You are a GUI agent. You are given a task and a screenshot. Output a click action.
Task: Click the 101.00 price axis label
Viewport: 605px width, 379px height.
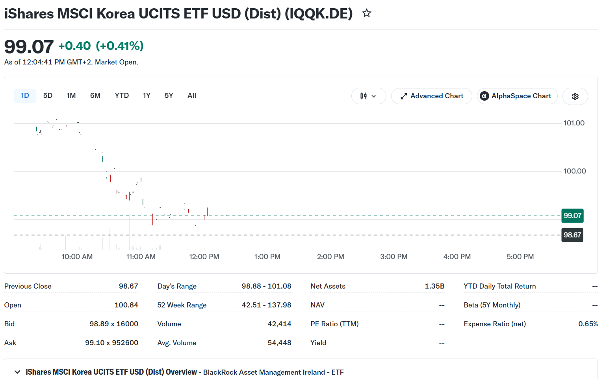coord(574,123)
